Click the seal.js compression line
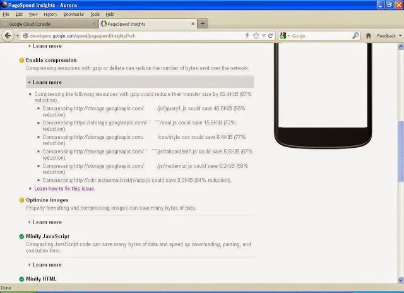This screenshot has height=293, width=404. 139,126
